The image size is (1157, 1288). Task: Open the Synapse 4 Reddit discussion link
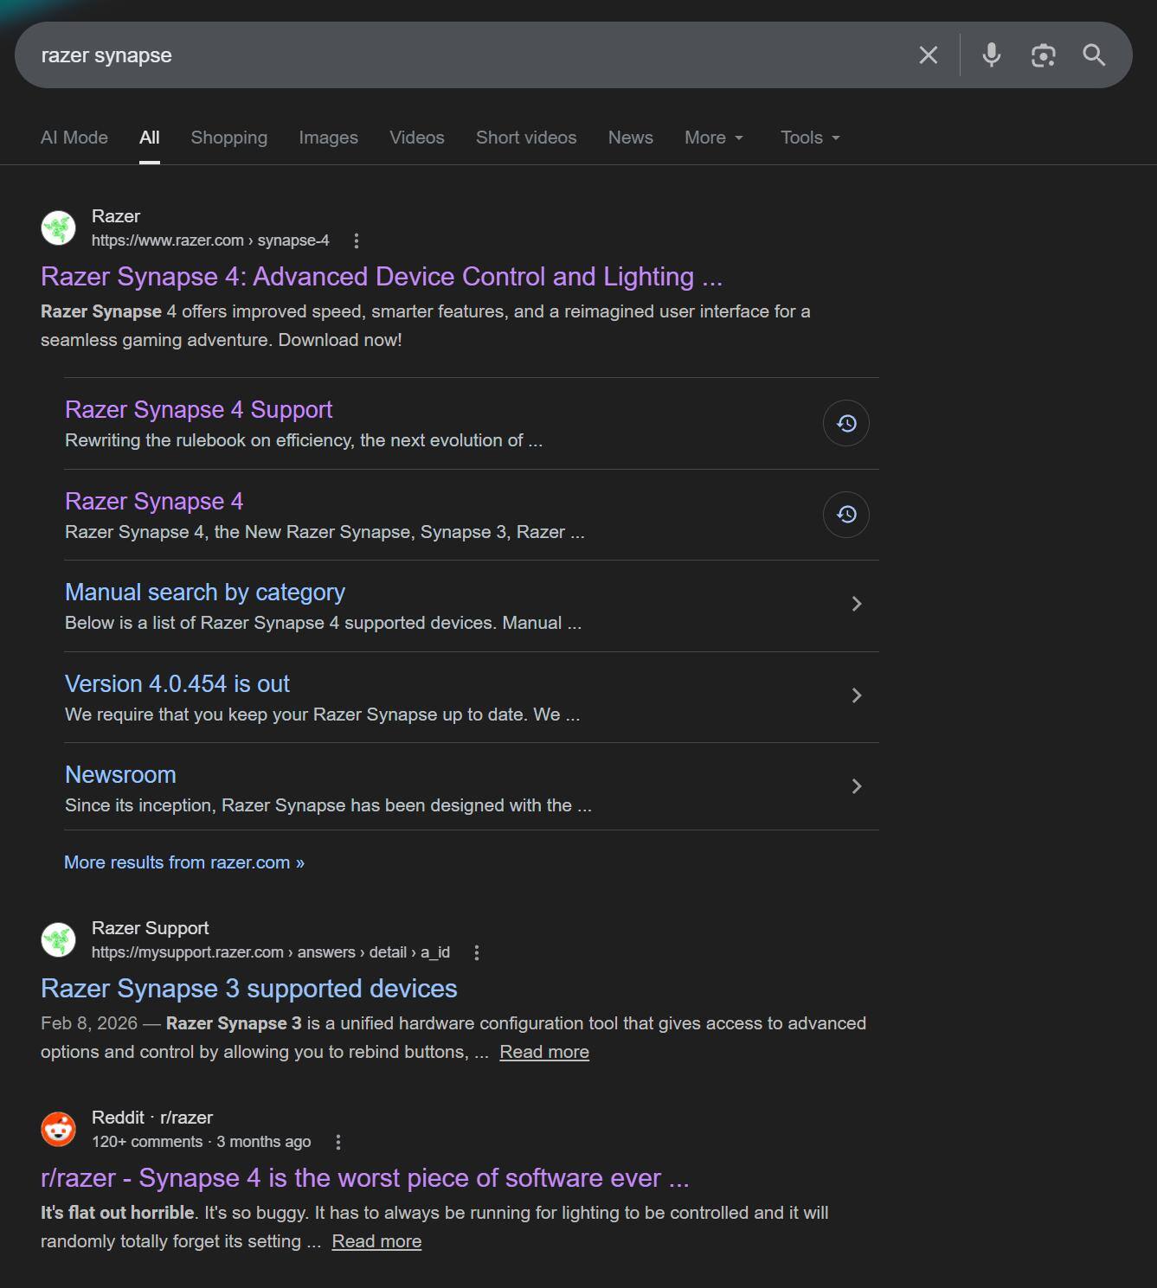pyautogui.click(x=364, y=1177)
